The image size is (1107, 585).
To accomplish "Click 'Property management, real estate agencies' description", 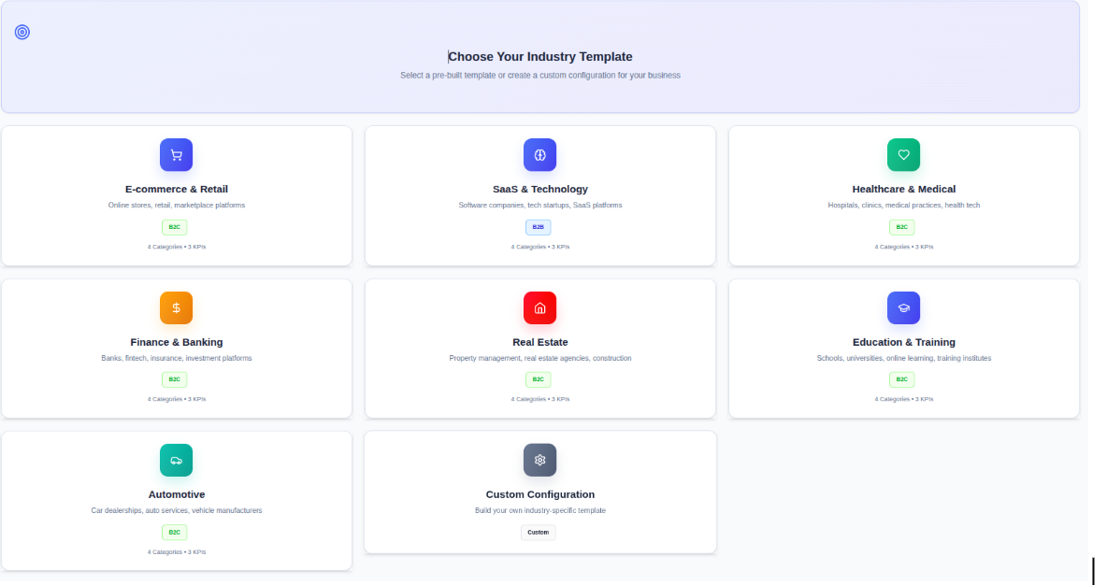I will [540, 359].
